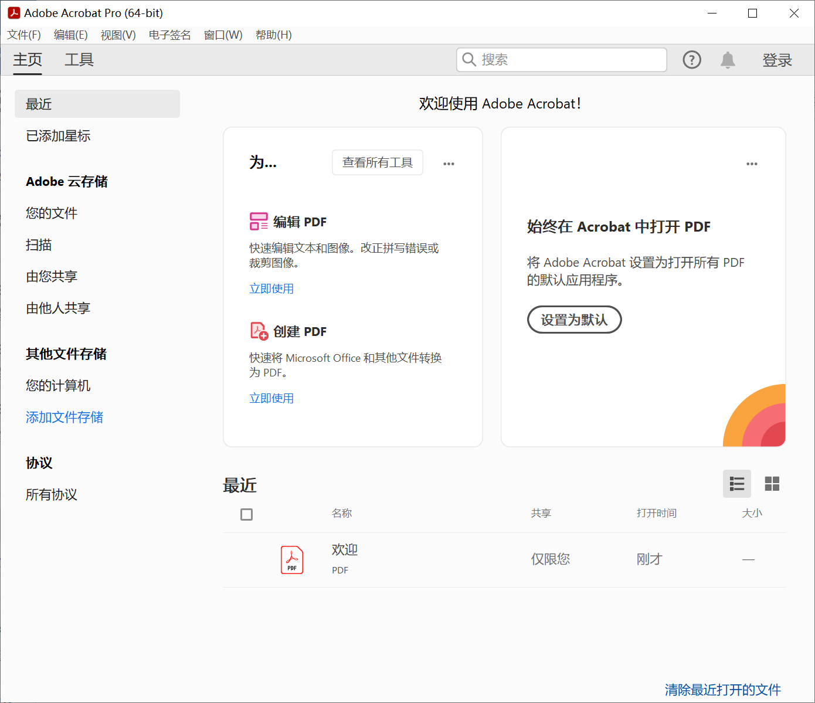This screenshot has width=815, height=703.
Task: Open the 编辑(E) menu
Action: tap(71, 35)
